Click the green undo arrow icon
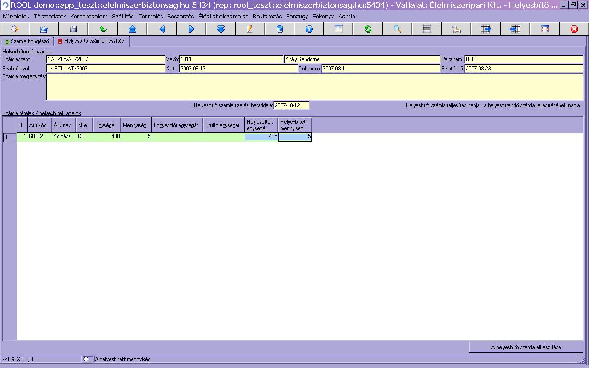 click(103, 29)
